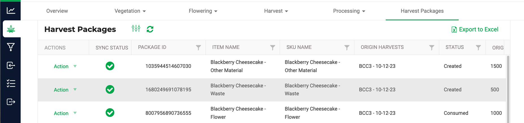Switch to the Overview tab
The image size is (524, 123).
pos(57,11)
